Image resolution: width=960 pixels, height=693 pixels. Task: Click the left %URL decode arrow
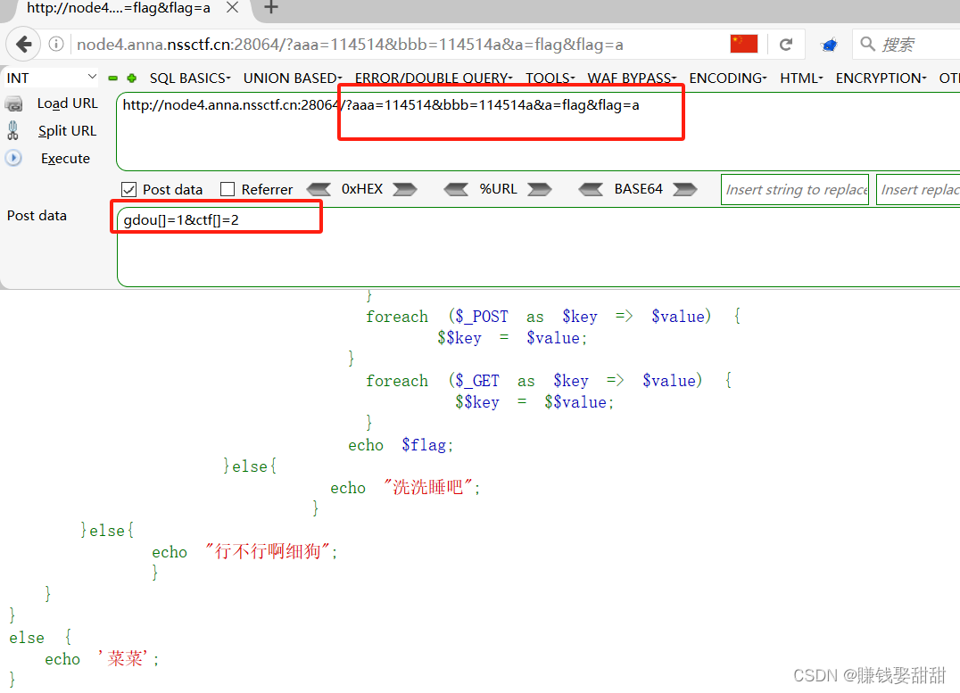pos(457,189)
